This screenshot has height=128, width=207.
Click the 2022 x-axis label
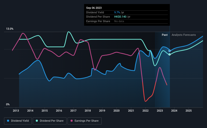click(145, 111)
